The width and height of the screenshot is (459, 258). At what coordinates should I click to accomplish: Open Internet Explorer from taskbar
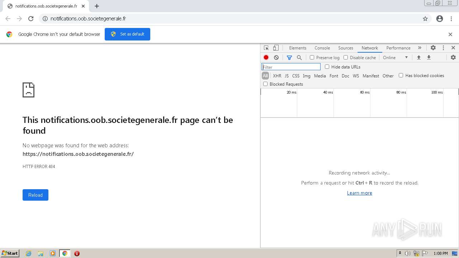(x=29, y=253)
